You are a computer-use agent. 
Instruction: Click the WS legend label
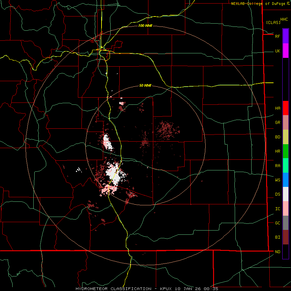277,180
